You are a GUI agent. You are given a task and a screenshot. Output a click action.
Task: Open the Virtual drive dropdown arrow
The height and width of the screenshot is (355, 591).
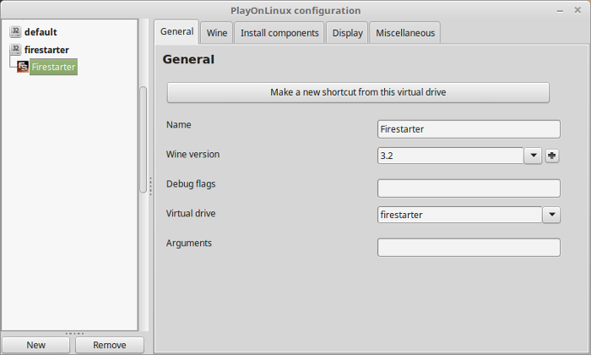click(x=551, y=215)
